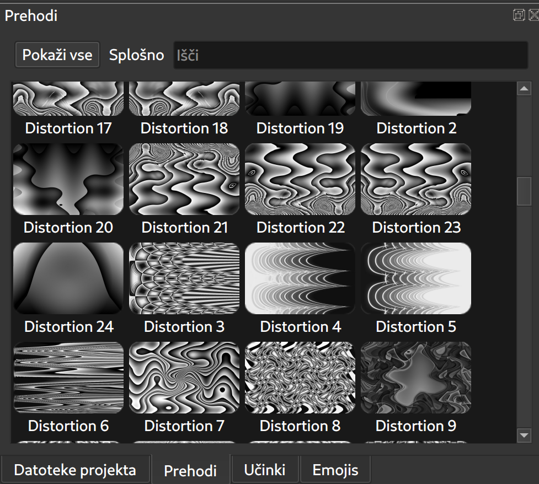Choose the Distortion 9 transition
This screenshot has height=484, width=539.
coord(416,388)
